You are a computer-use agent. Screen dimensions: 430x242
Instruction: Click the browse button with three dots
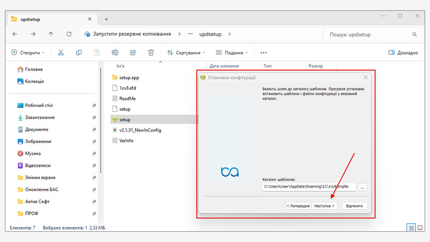pyautogui.click(x=363, y=187)
